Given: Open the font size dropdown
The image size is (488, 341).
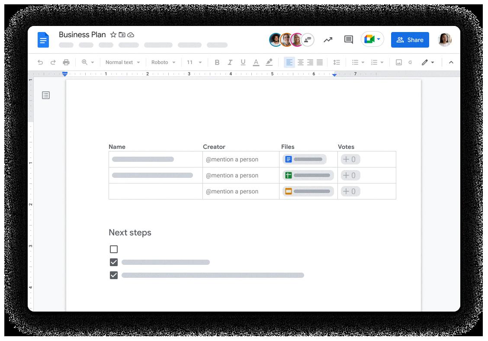Looking at the screenshot, I should pos(194,62).
